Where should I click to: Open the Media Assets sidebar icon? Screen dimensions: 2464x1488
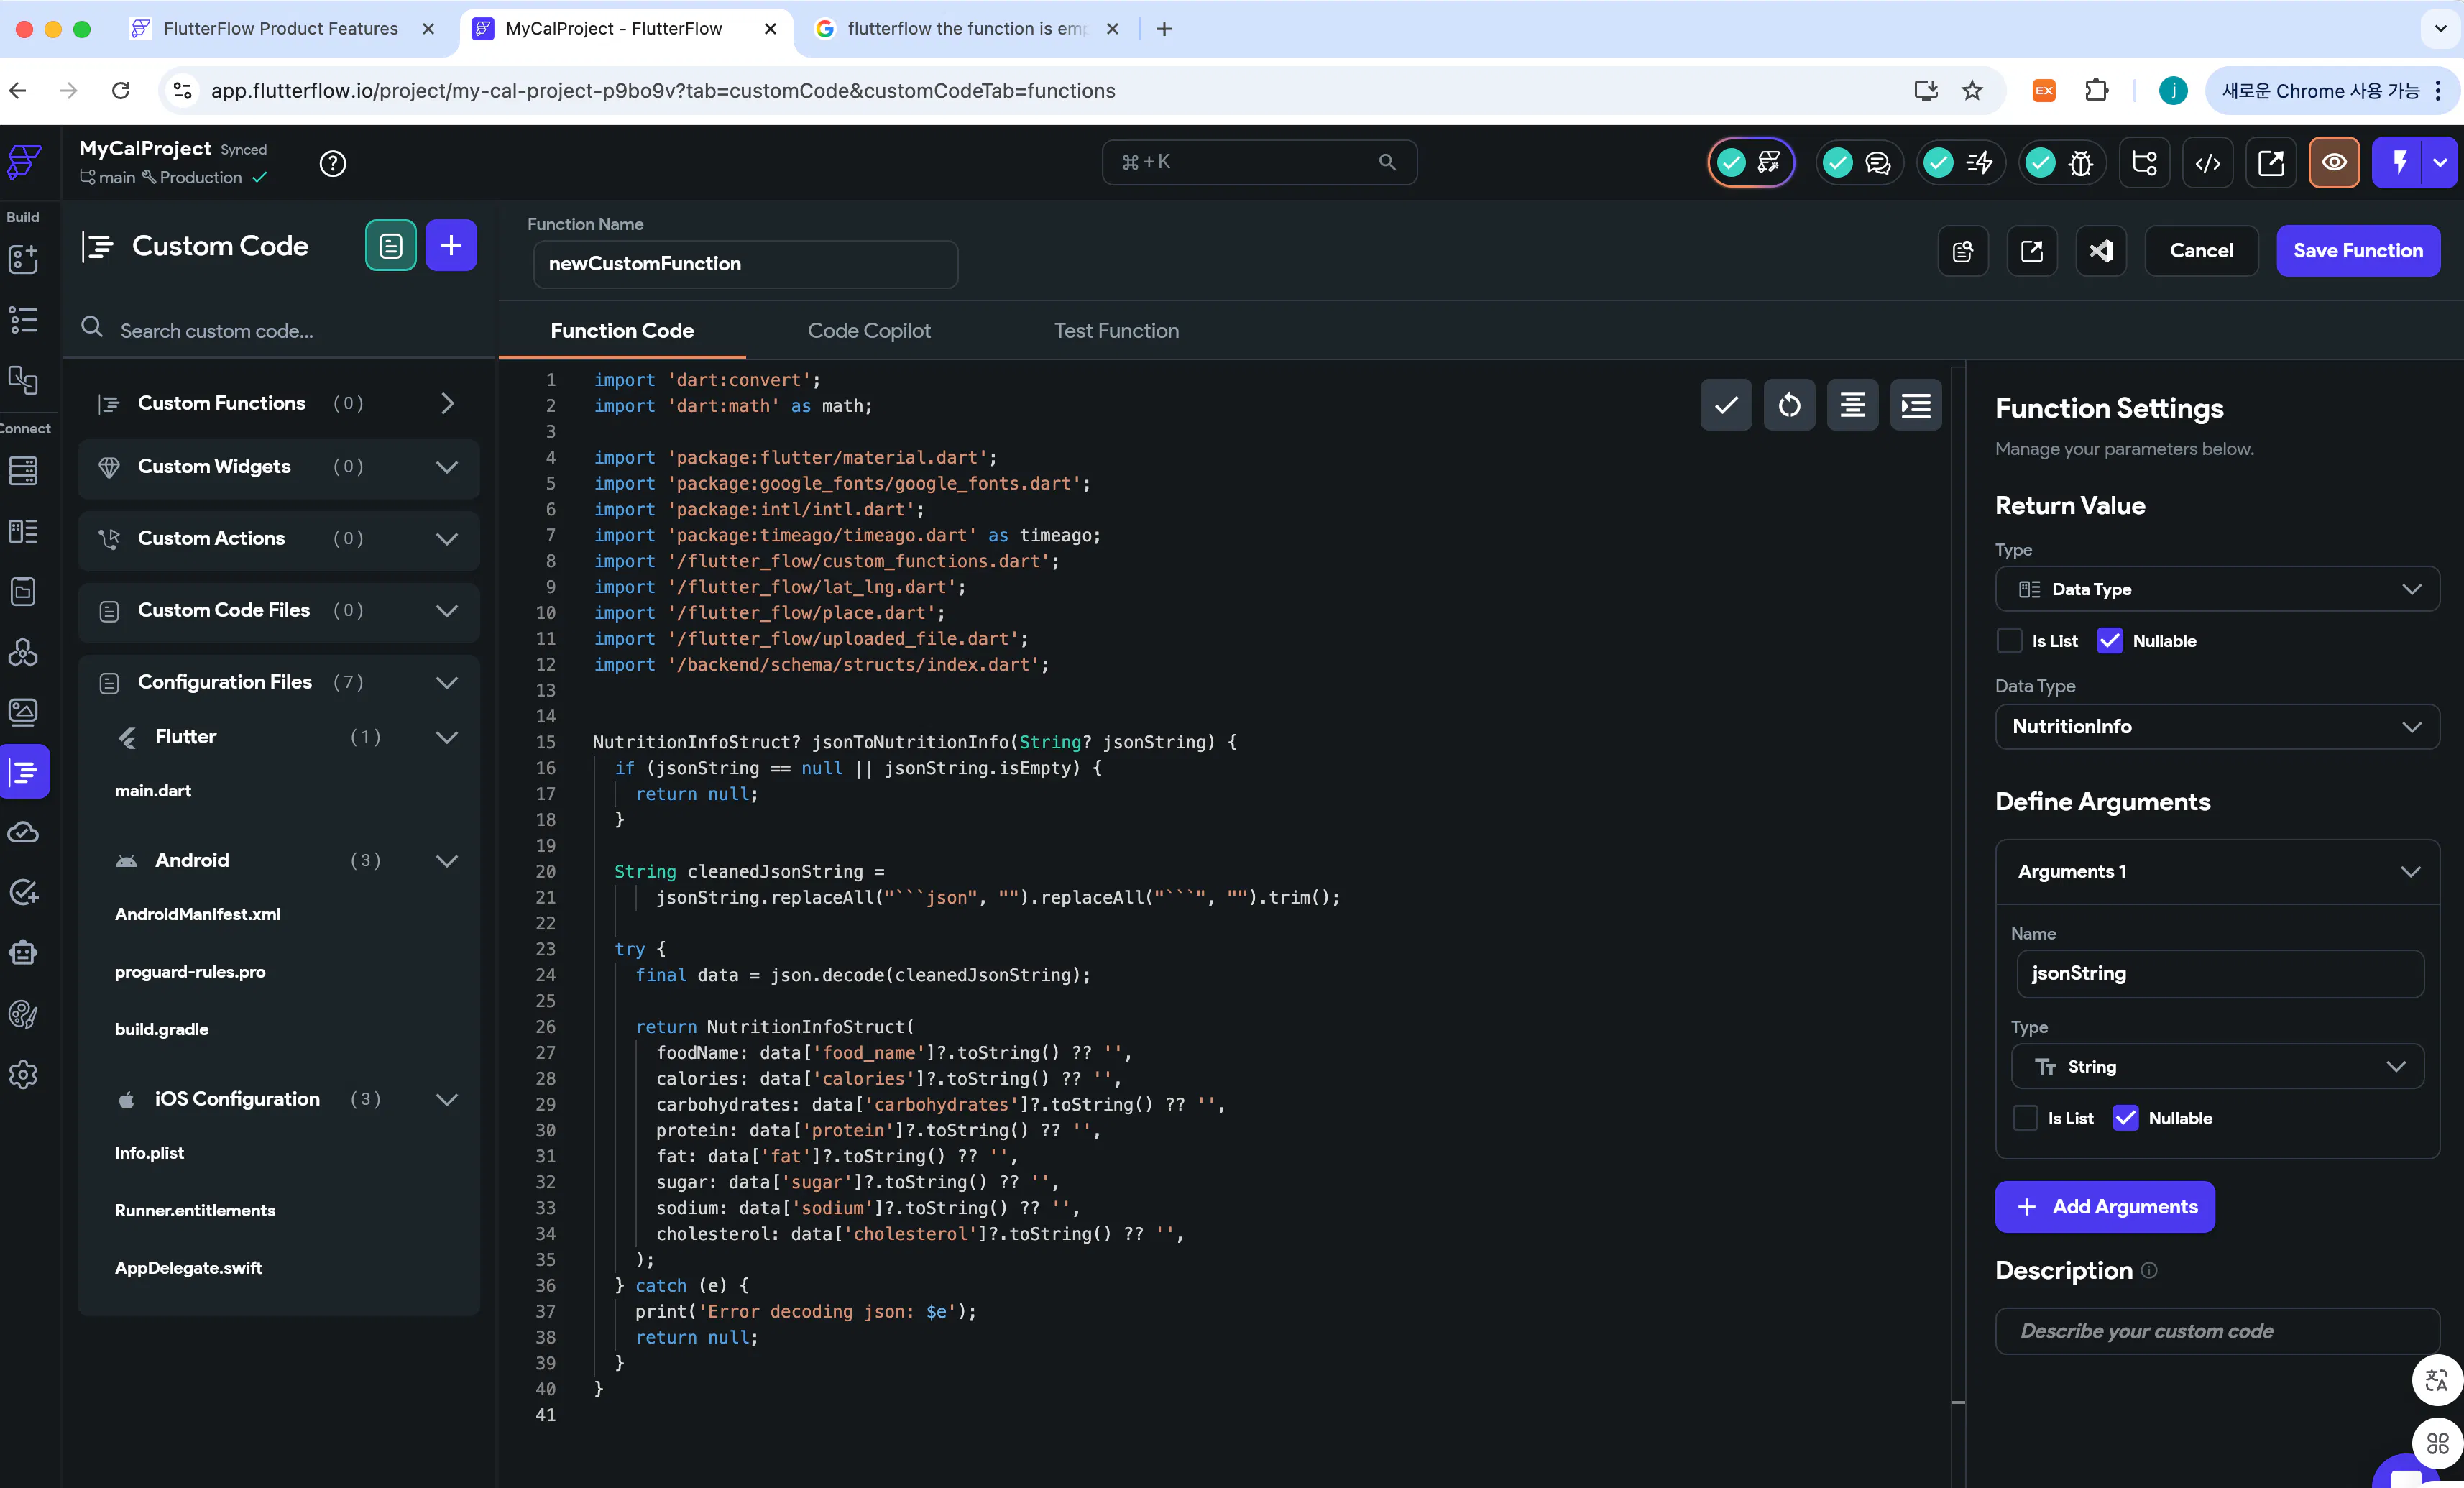[x=23, y=712]
